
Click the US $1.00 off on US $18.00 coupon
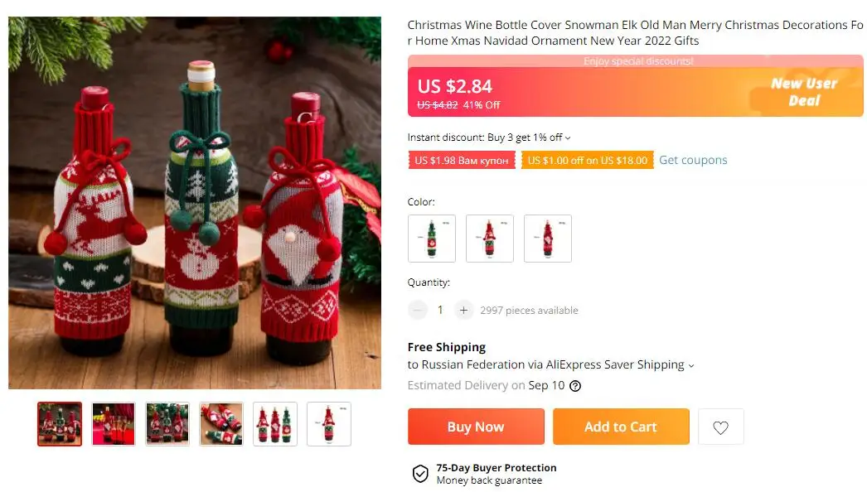(x=587, y=160)
